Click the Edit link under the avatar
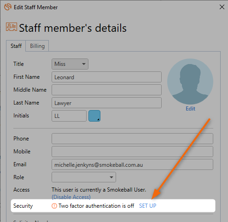Screen dimensions: 228x222 click(190, 109)
